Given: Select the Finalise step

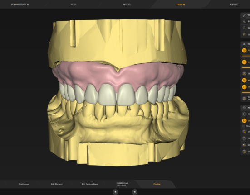Looking at the screenshot, I should pos(157,184).
